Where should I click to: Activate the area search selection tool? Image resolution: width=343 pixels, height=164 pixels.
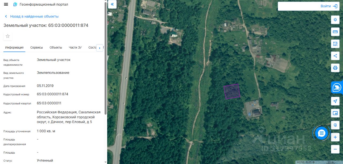coord(335,44)
